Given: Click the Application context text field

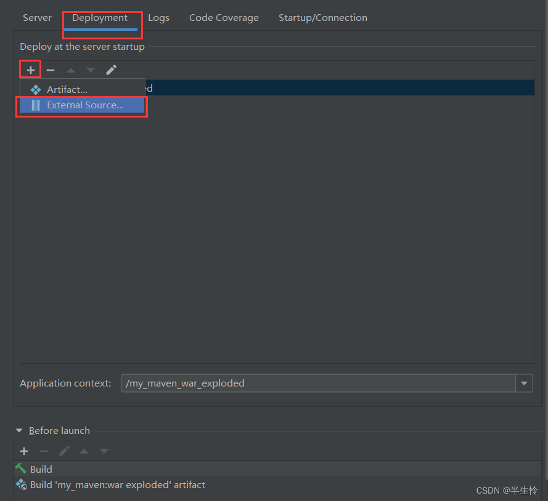Looking at the screenshot, I should click(x=318, y=383).
